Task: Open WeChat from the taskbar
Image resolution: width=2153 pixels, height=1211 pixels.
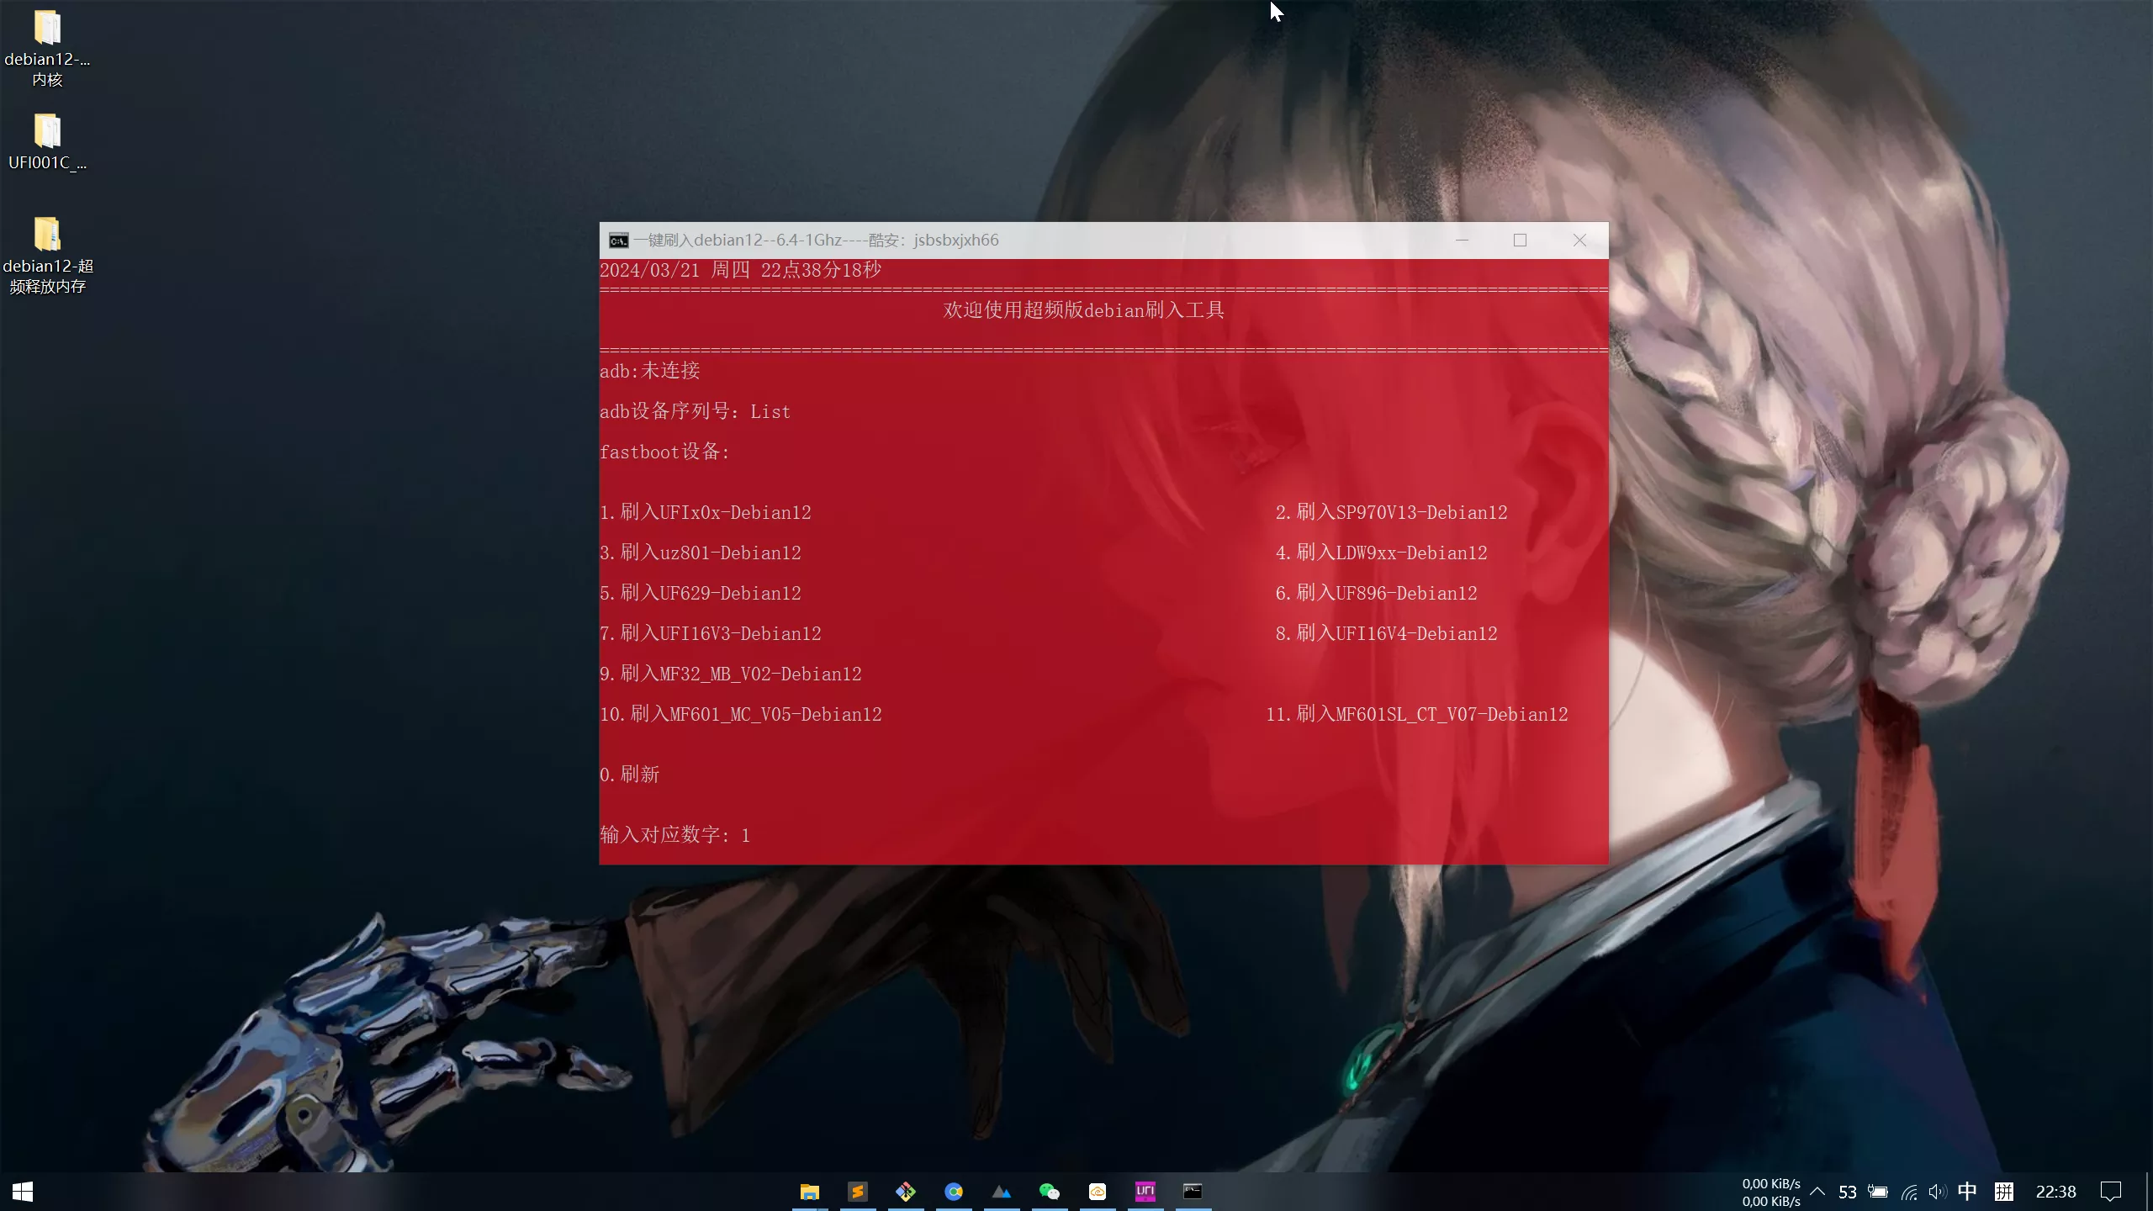Action: point(1049,1192)
